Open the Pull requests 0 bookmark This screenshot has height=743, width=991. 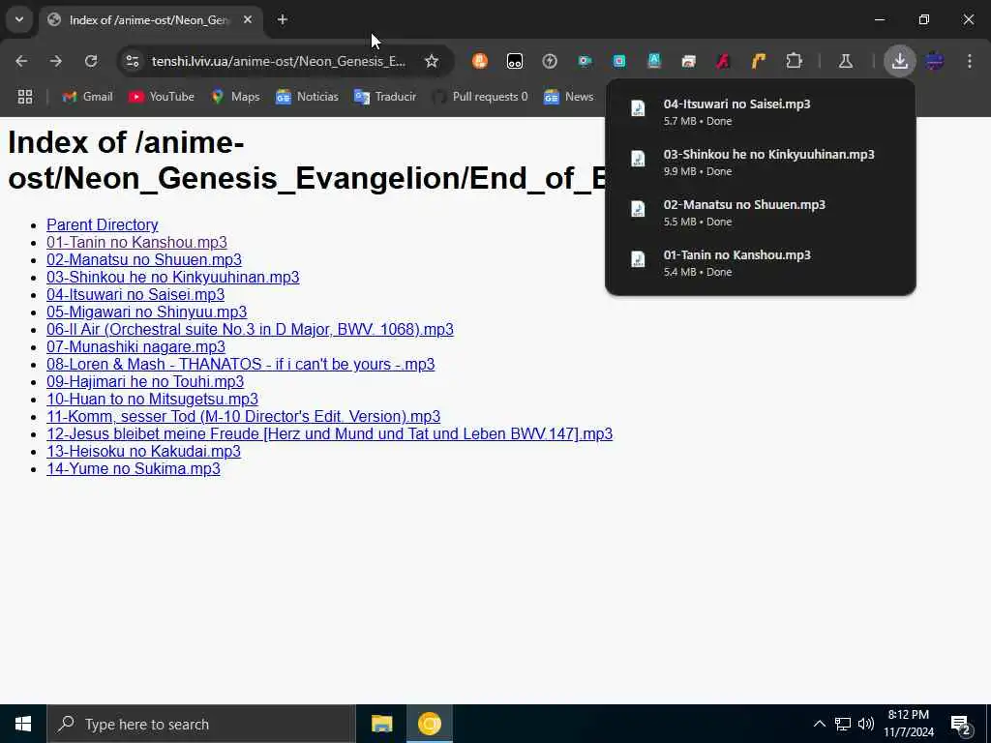coord(480,97)
